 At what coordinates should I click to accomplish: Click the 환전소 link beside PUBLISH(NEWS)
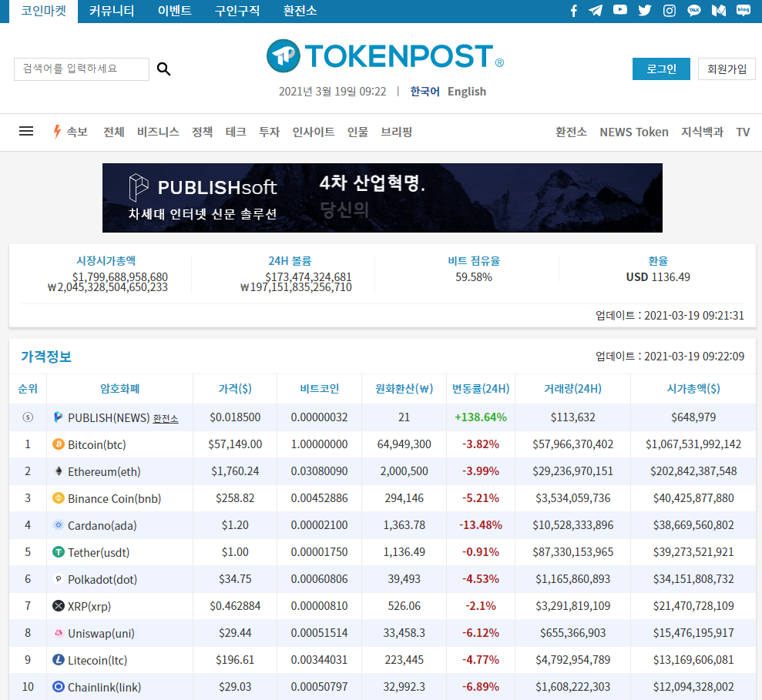[166, 419]
